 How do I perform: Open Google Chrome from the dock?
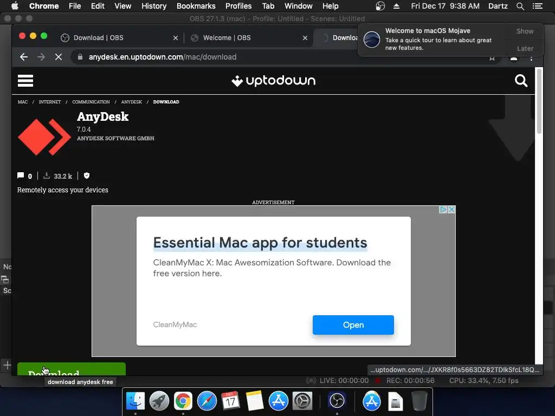click(183, 401)
